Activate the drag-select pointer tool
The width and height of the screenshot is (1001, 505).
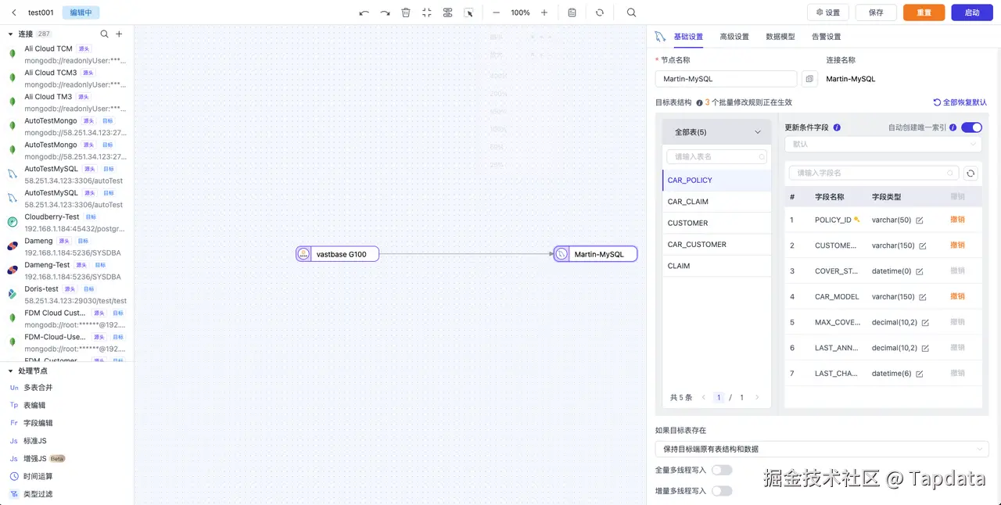point(468,13)
